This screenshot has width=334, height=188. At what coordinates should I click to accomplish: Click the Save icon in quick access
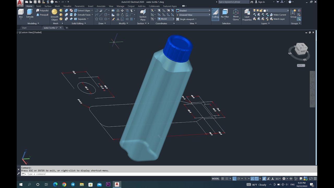(x=35, y=2)
